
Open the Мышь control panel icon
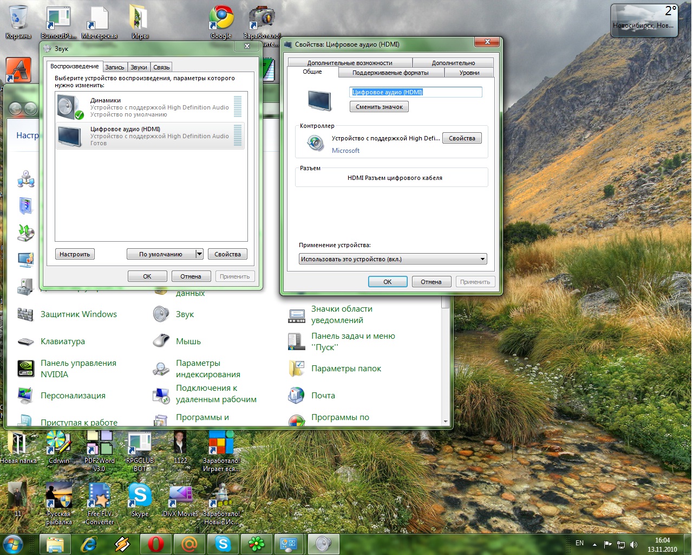click(161, 341)
